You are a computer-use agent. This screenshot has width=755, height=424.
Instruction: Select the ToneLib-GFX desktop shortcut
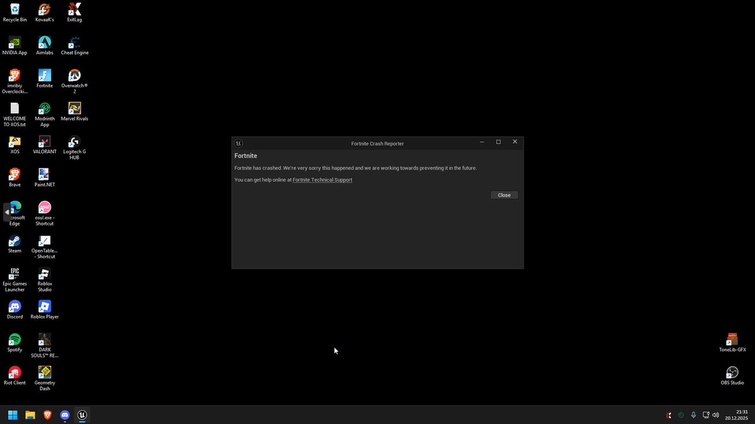pos(732,343)
